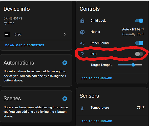Click the Child Lock padlock icon
Image resolution: width=149 pixels, height=126 pixels.
tap(82, 21)
